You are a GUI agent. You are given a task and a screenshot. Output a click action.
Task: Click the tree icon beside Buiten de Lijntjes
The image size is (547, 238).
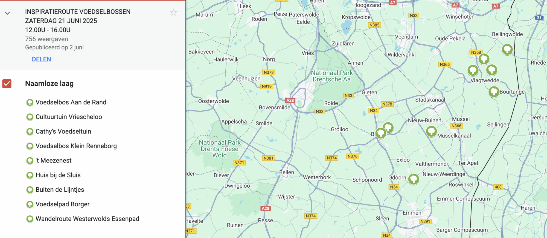[30, 190]
